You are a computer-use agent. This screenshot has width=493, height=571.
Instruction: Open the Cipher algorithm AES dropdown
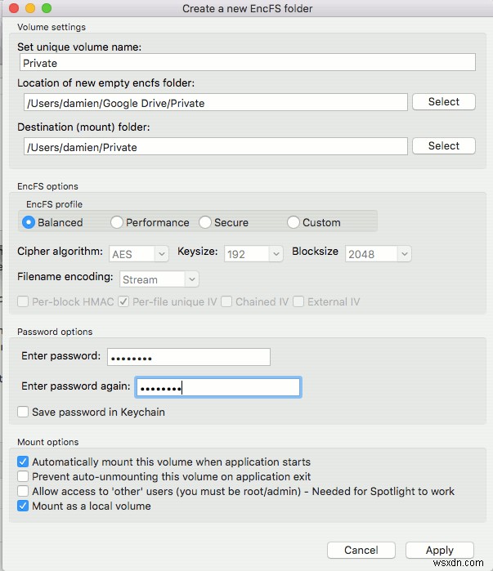pyautogui.click(x=139, y=254)
